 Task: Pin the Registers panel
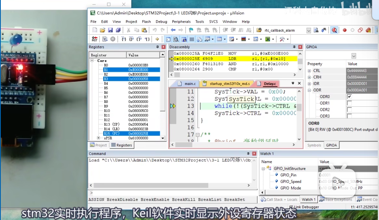[158, 47]
